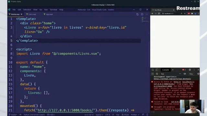Click the code minimap preview

(145, 19)
